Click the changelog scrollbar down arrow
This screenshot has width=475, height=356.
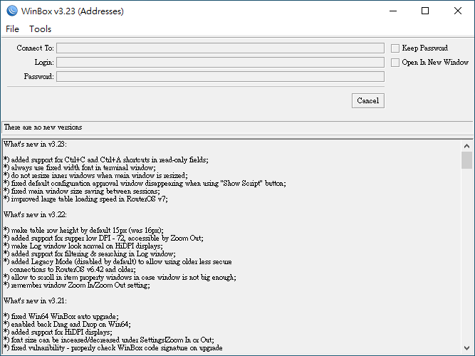point(466,348)
